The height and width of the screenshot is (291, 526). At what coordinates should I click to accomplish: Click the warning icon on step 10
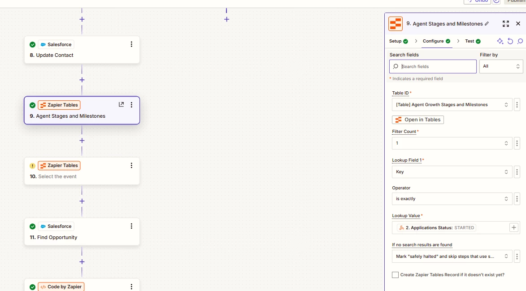pyautogui.click(x=33, y=166)
